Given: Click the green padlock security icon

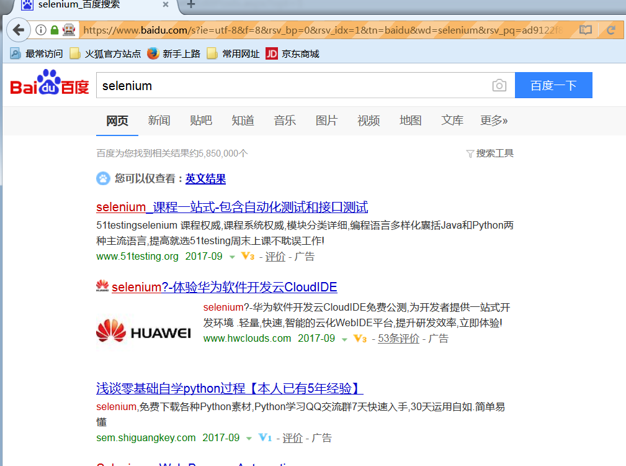Looking at the screenshot, I should [x=55, y=30].
